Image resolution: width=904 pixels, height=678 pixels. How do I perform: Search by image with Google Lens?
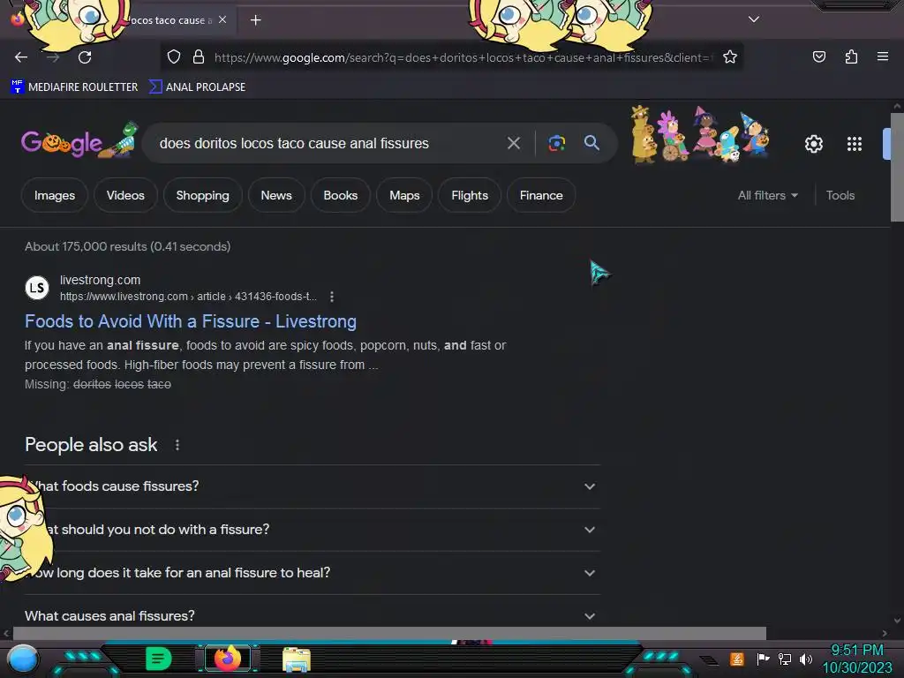[x=556, y=143]
